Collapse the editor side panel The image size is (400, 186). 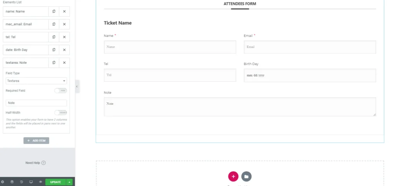pos(77,87)
